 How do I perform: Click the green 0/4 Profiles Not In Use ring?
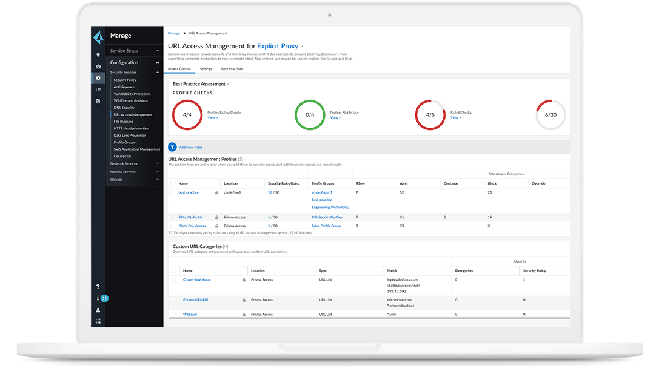pos(310,114)
